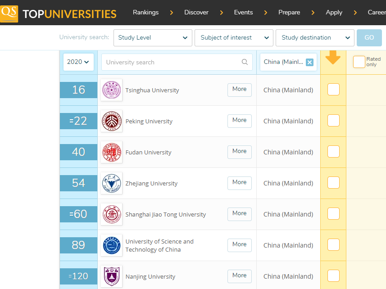Open the Study destination dropdown
Viewport: 386px width, 289px height.
coord(315,38)
